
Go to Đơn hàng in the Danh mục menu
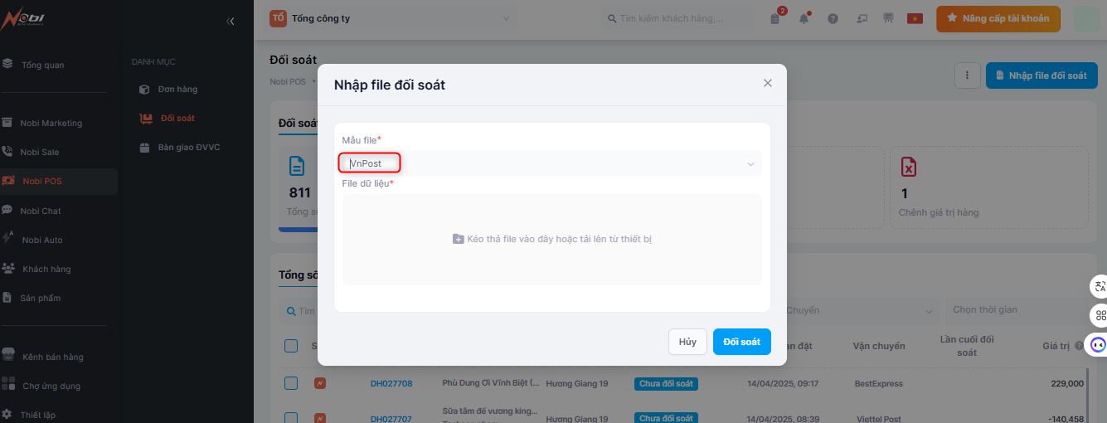(x=177, y=89)
